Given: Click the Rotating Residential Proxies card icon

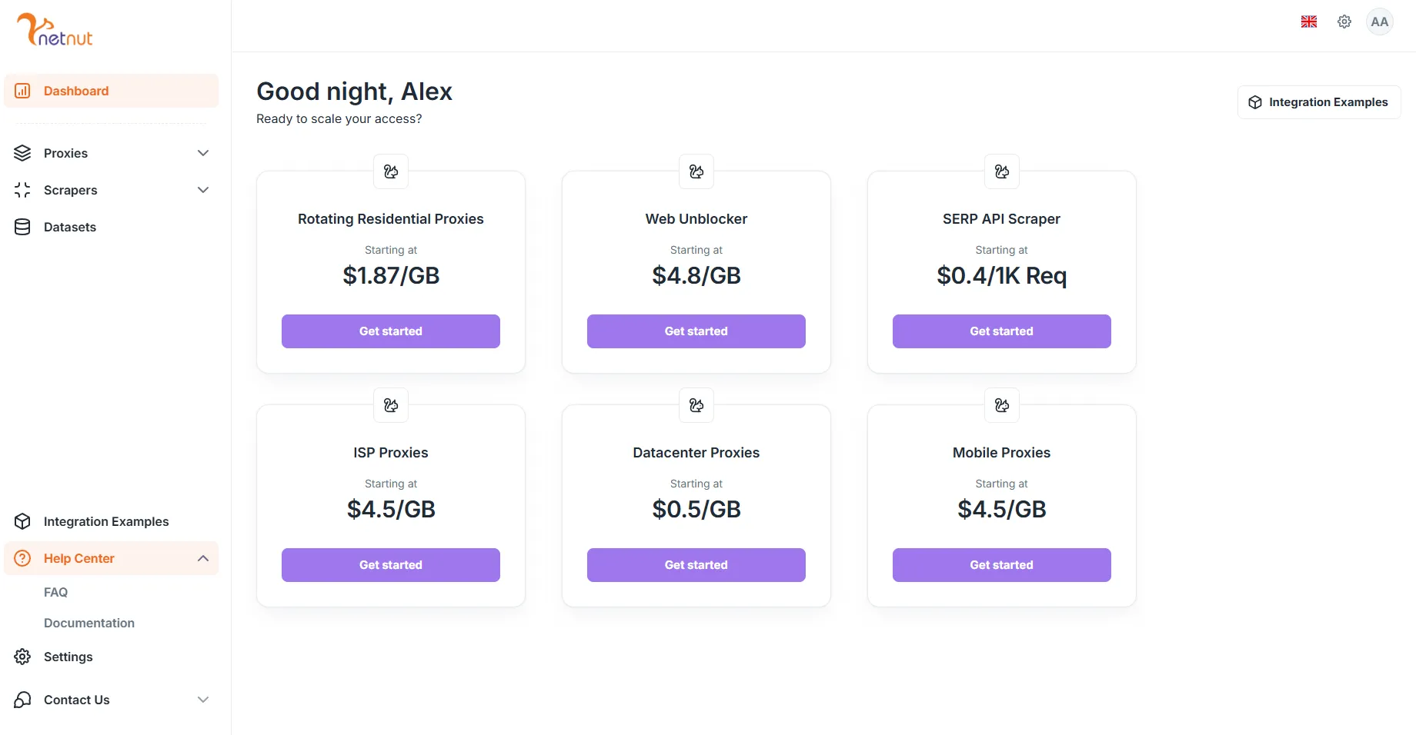Looking at the screenshot, I should click(x=391, y=171).
